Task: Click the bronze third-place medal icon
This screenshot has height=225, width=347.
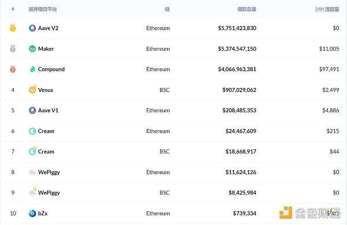Action: tap(13, 69)
